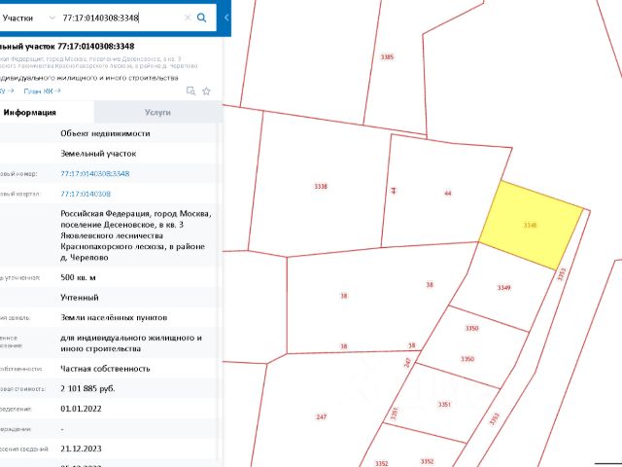This screenshot has width=622, height=467.
Task: Select parcel 3349 on the map
Action: 503,288
